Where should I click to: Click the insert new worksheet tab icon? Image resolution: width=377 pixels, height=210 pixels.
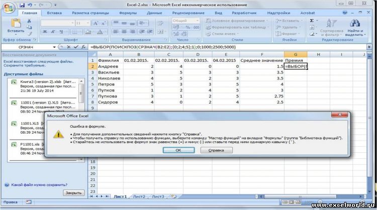(x=173, y=196)
